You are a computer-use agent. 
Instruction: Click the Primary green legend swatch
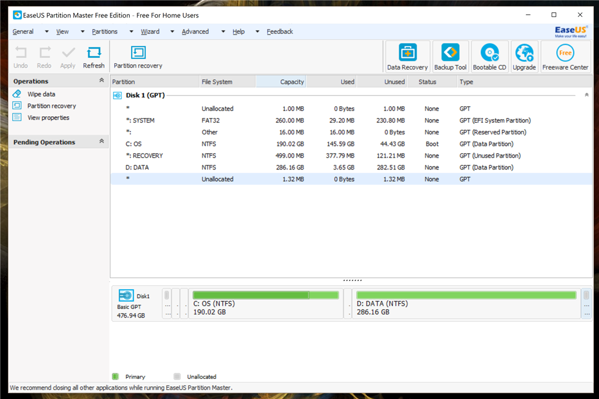[115, 376]
